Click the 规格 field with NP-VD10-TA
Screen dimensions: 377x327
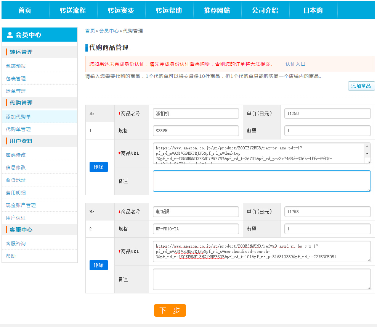(x=196, y=229)
